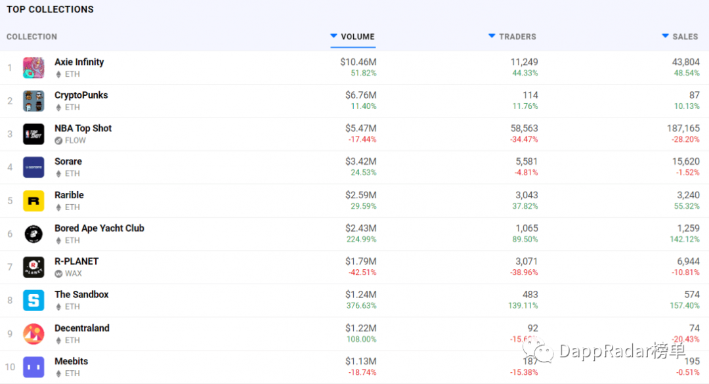Image resolution: width=709 pixels, height=384 pixels.
Task: Click the ETH chain icon under CryptoPunks
Action: (x=58, y=107)
